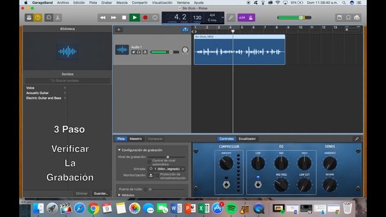This screenshot has width=386, height=217.
Task: Select the Audio 1 track waveform icon
Action: (122, 49)
